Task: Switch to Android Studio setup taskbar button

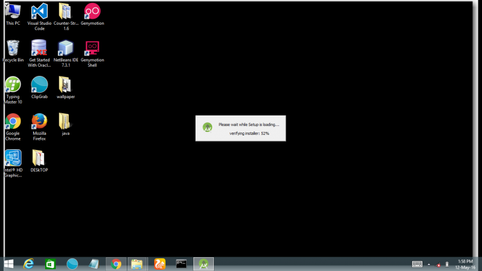Action: (204, 264)
